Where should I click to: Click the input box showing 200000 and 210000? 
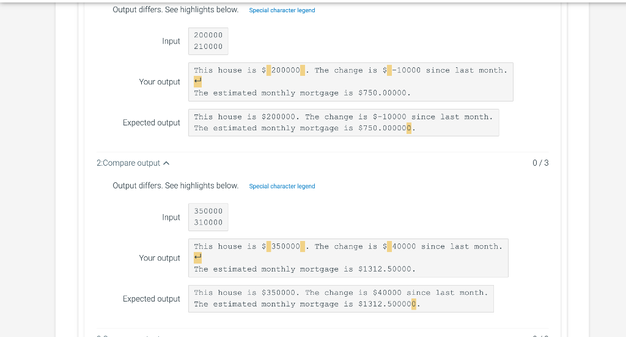coord(208,41)
